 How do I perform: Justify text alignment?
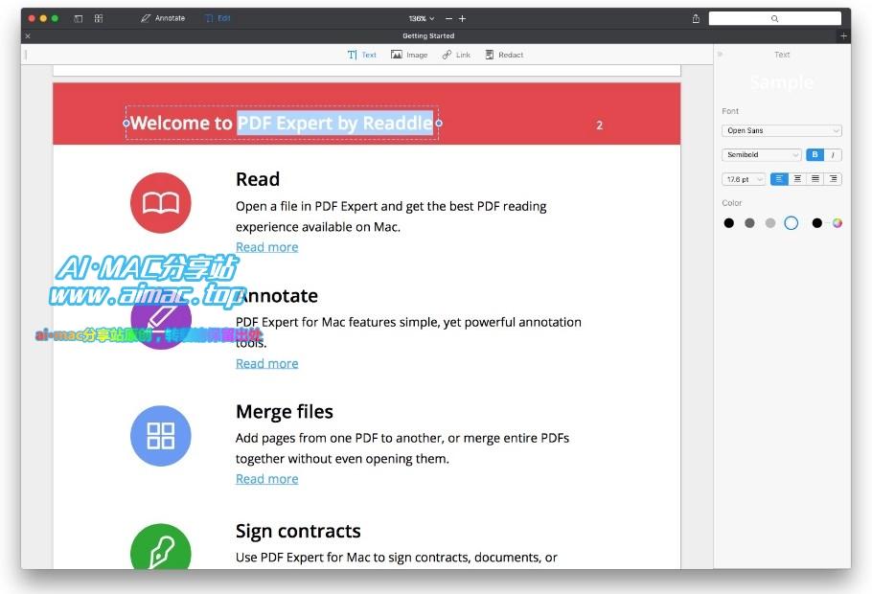click(815, 179)
